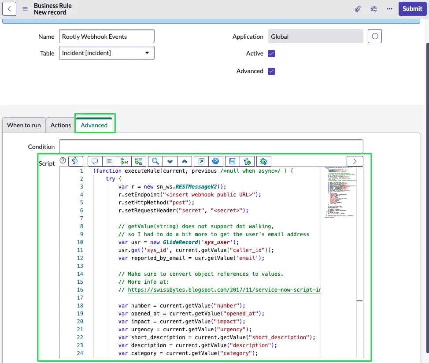Click 'reported_by_email' variable on line 12
Viewport: 429px width, 363px height.
[x=158, y=258]
